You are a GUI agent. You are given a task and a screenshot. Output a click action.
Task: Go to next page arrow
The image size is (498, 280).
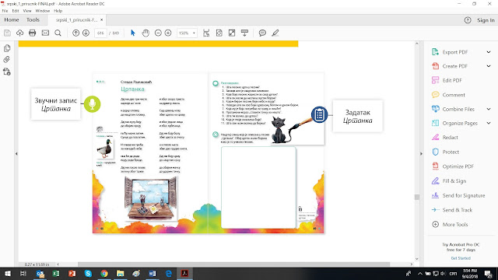pos(86,33)
